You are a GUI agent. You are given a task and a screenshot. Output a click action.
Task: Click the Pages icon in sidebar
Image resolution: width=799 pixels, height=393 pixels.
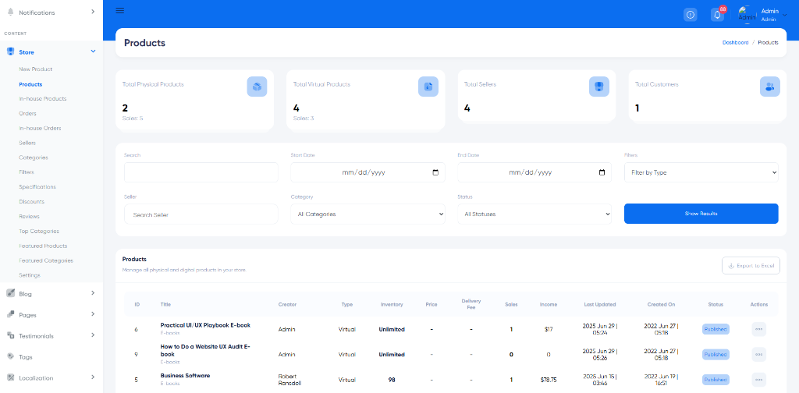tap(10, 314)
